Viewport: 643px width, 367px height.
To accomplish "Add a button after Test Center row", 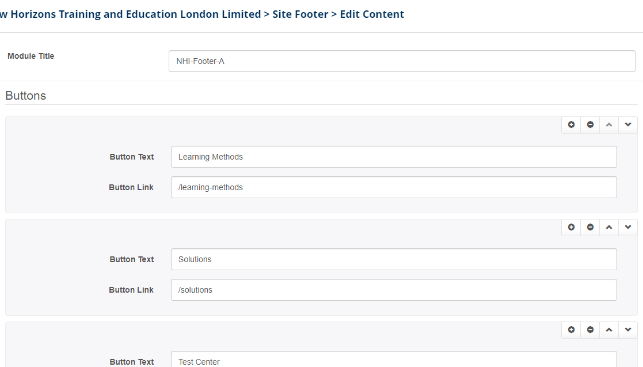I will (x=571, y=330).
